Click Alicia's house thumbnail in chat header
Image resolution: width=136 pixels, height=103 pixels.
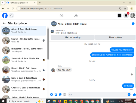click(54, 24)
